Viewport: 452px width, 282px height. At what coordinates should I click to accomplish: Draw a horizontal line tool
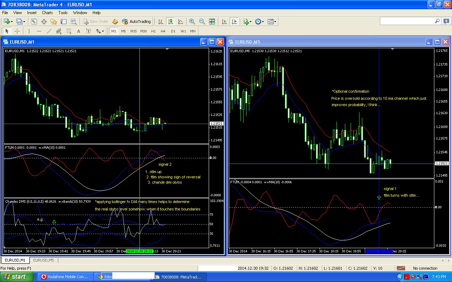(39, 31)
